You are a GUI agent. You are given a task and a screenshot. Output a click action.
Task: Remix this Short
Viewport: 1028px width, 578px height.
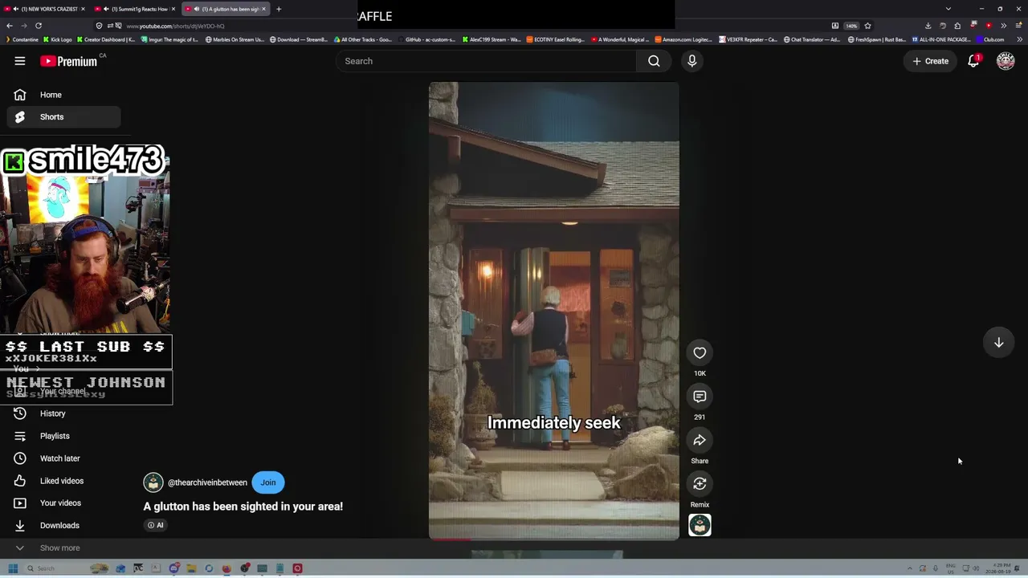coord(700,483)
